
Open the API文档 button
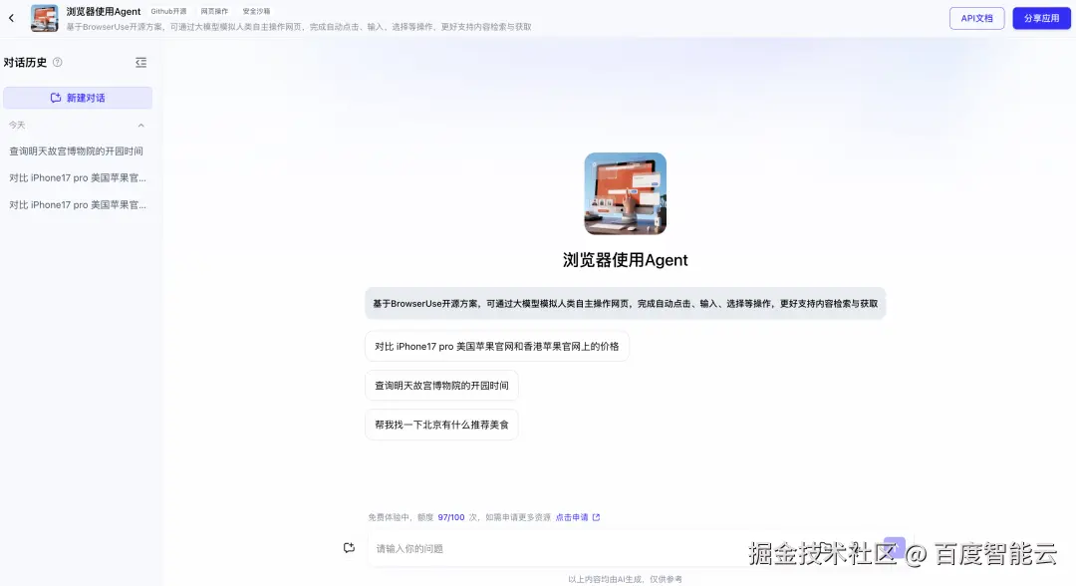coord(976,19)
